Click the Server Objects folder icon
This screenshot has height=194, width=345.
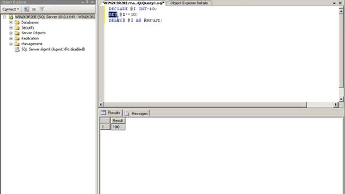tap(17, 33)
